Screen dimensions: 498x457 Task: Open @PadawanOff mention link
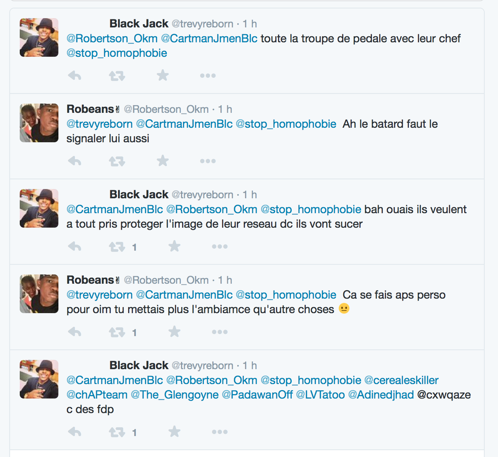[257, 395]
